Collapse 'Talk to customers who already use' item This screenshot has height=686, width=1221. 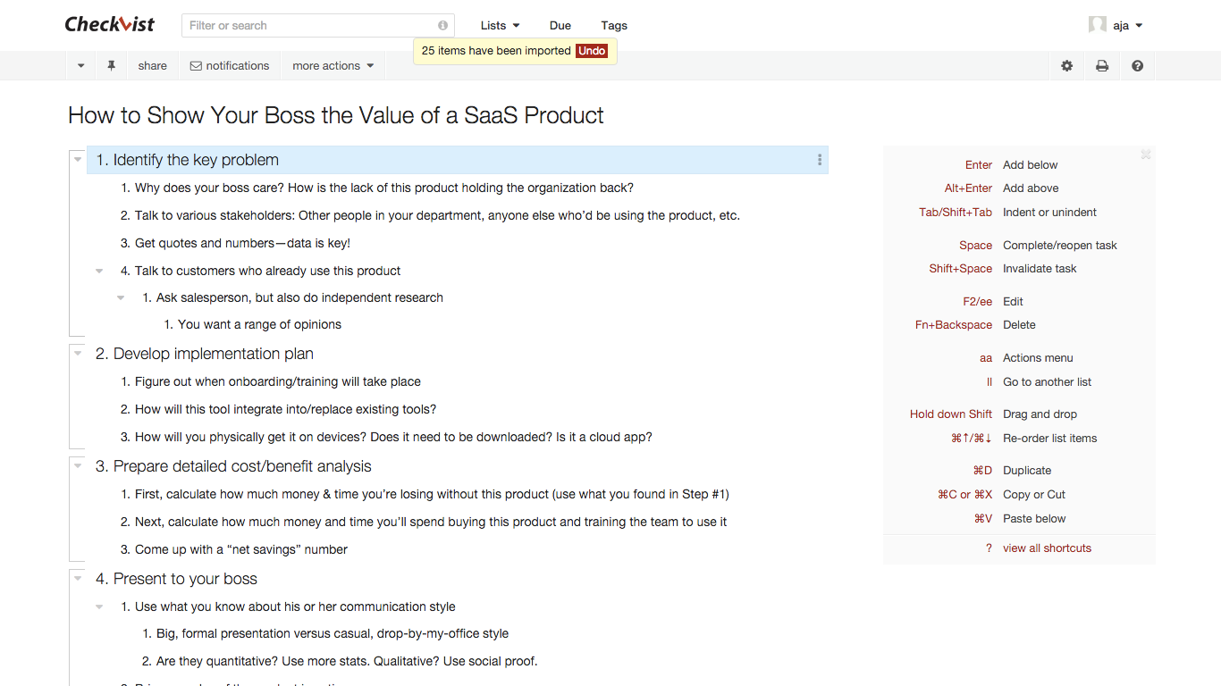(99, 271)
